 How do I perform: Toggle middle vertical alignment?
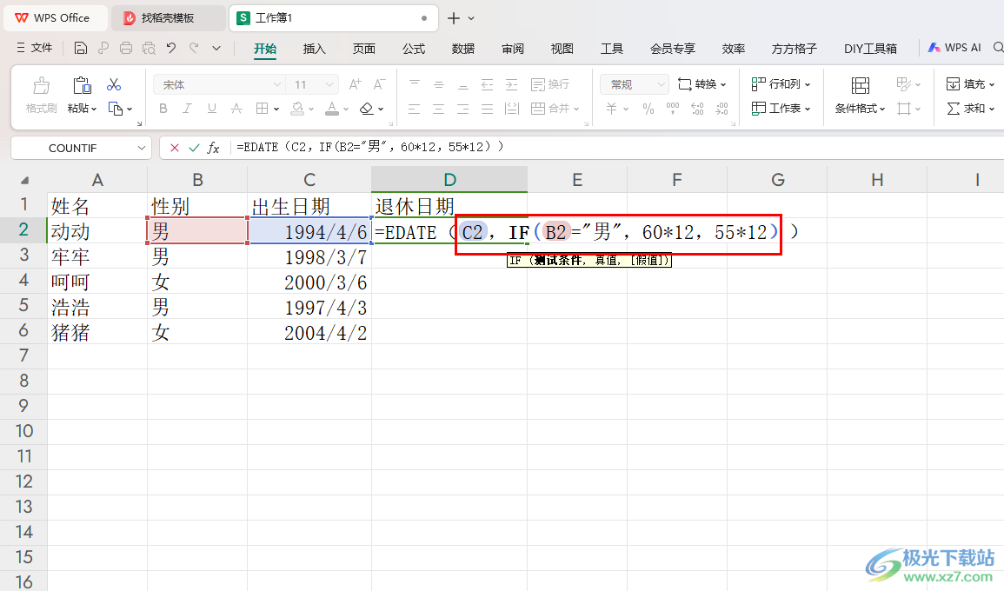click(x=439, y=84)
